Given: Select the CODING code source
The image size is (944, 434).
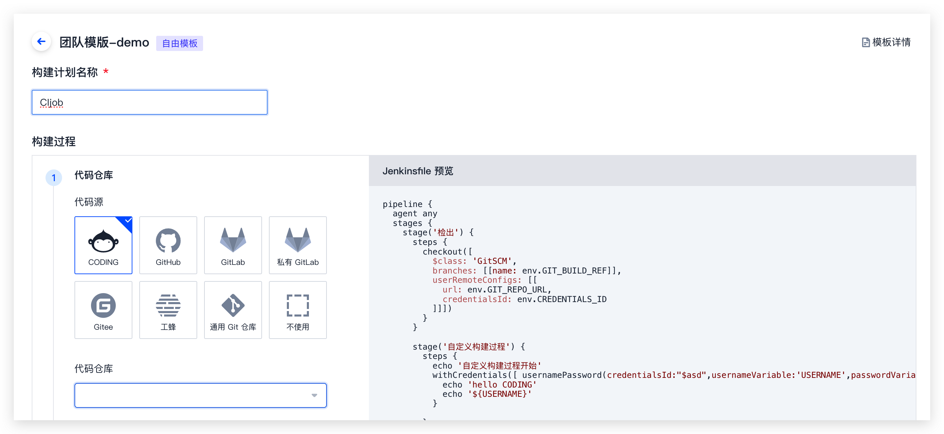Looking at the screenshot, I should click(103, 245).
